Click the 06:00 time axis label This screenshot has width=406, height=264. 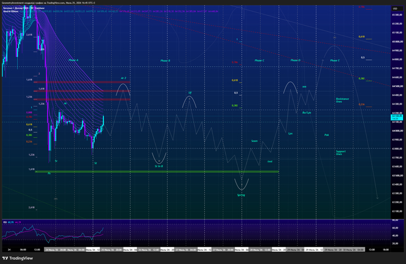[x=23, y=249]
